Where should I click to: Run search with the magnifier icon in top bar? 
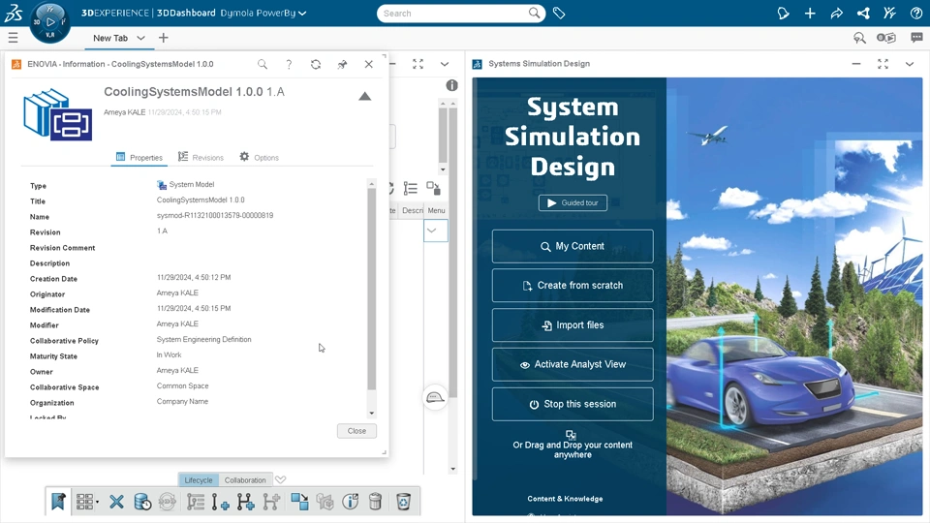click(x=534, y=13)
